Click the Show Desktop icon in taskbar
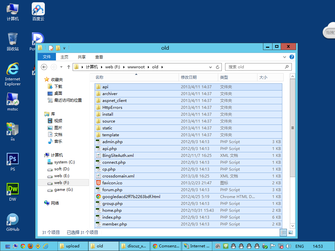The width and height of the screenshot is (335, 251). tap(8, 246)
